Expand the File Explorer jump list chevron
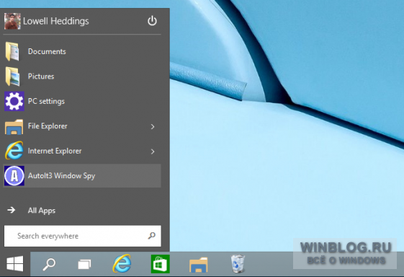404x277 pixels. click(x=153, y=126)
